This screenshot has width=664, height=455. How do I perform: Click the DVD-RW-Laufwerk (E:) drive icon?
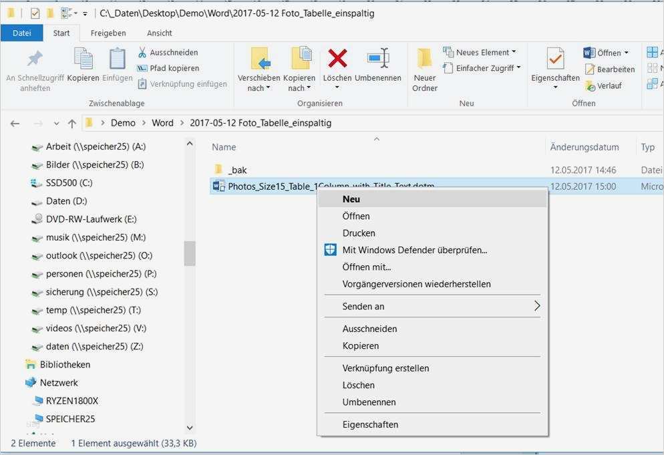[x=37, y=219]
